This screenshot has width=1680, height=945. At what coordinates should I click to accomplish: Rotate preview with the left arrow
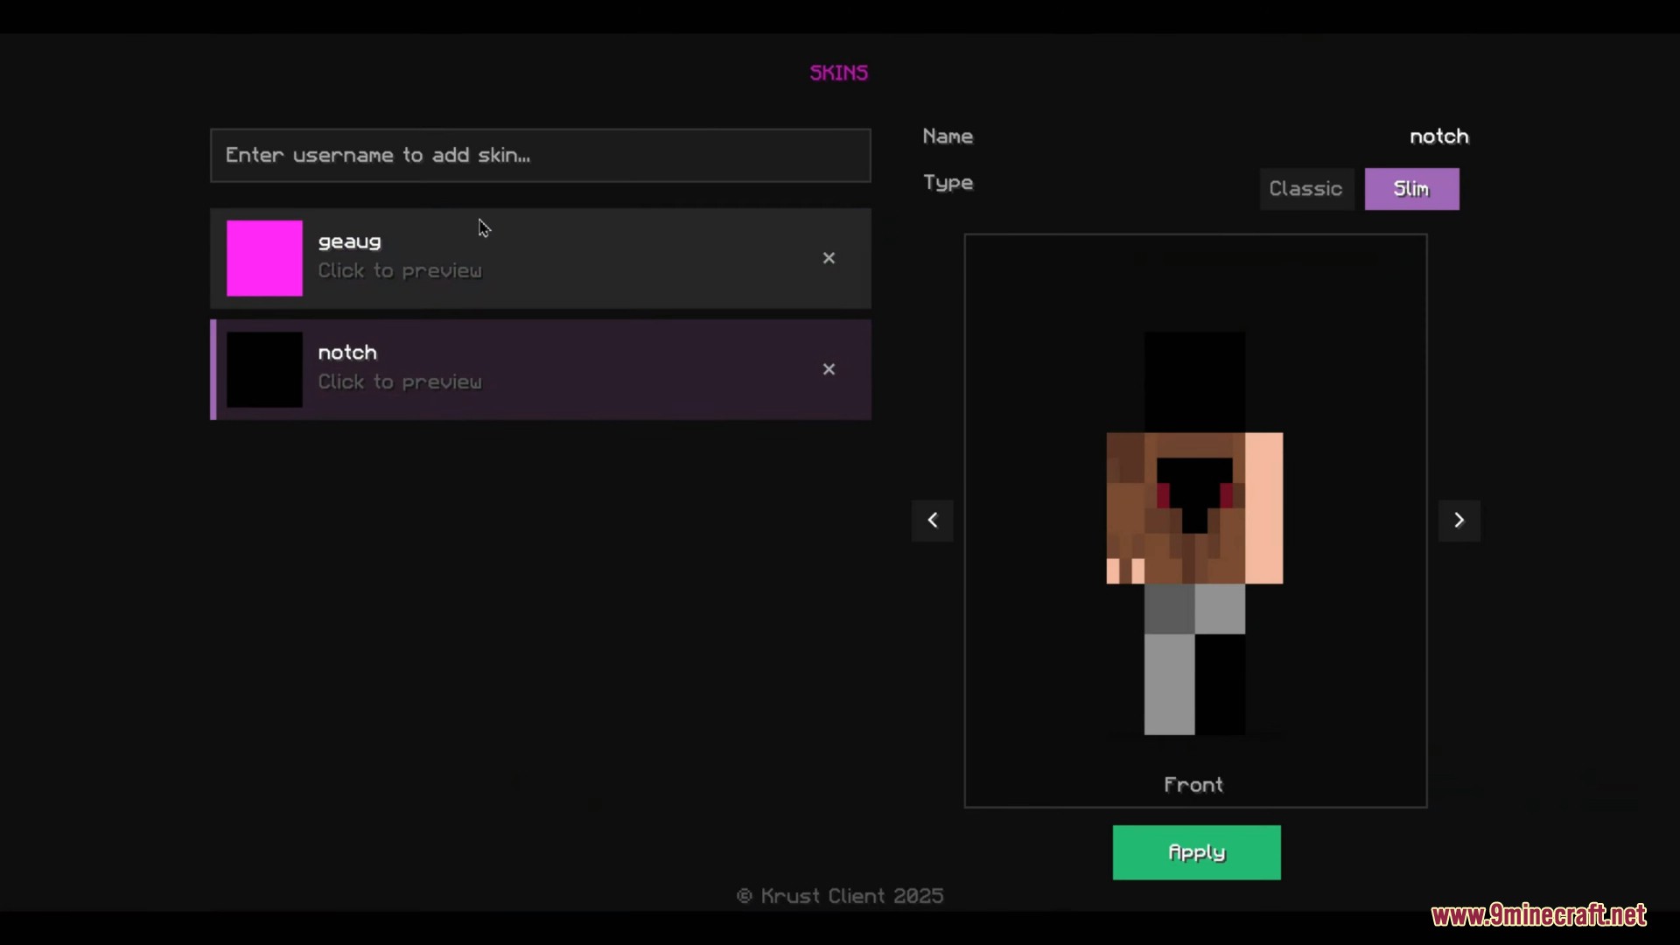(933, 521)
